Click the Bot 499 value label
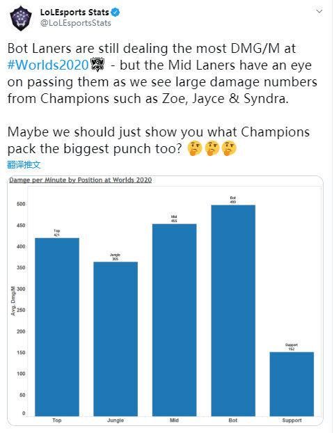 tap(233, 200)
